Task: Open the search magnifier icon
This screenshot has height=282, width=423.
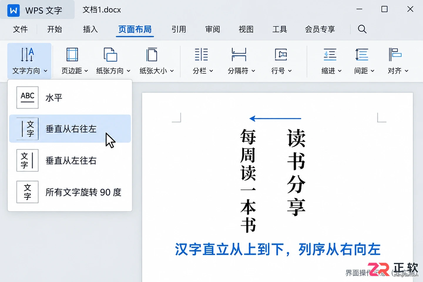Action: pyautogui.click(x=362, y=29)
